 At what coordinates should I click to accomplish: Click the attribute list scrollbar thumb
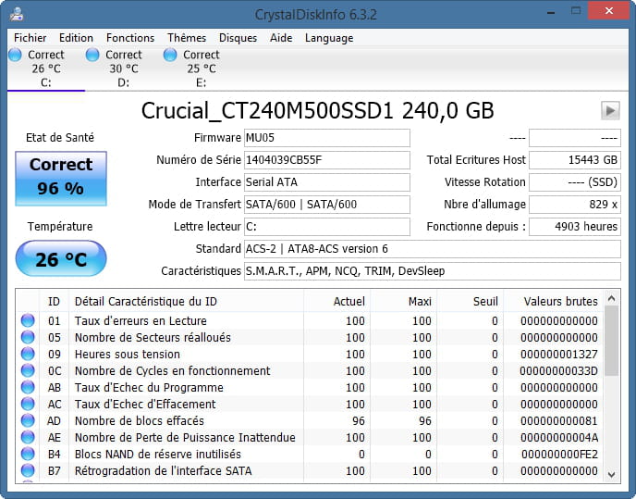click(x=612, y=341)
